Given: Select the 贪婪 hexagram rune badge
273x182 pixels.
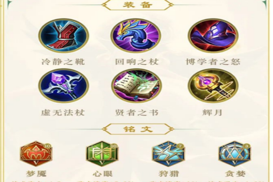Looking at the screenshot, I should tap(235, 154).
